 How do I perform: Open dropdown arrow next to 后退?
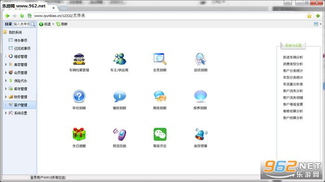click(53, 24)
